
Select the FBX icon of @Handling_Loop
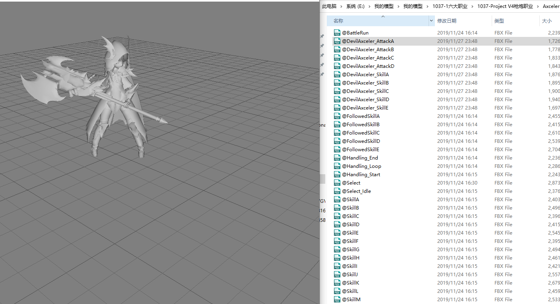tap(337, 166)
